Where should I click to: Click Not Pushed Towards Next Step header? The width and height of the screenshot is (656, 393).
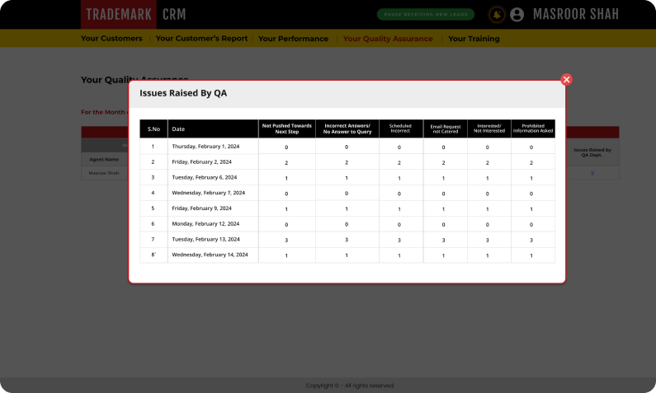(286, 129)
